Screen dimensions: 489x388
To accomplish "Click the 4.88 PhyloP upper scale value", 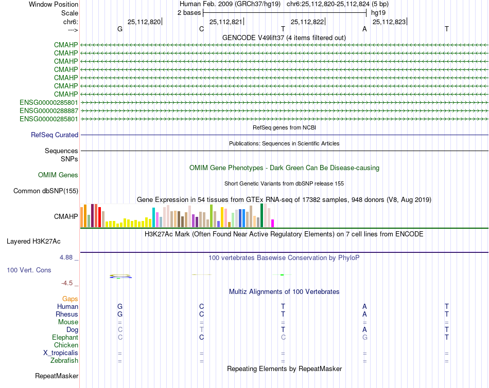I will [x=66, y=257].
